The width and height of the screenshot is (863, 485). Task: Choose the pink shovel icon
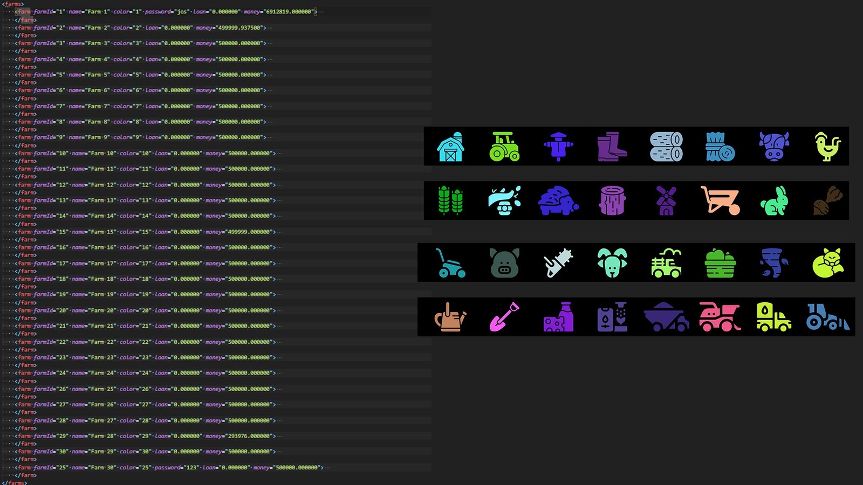tap(504, 317)
